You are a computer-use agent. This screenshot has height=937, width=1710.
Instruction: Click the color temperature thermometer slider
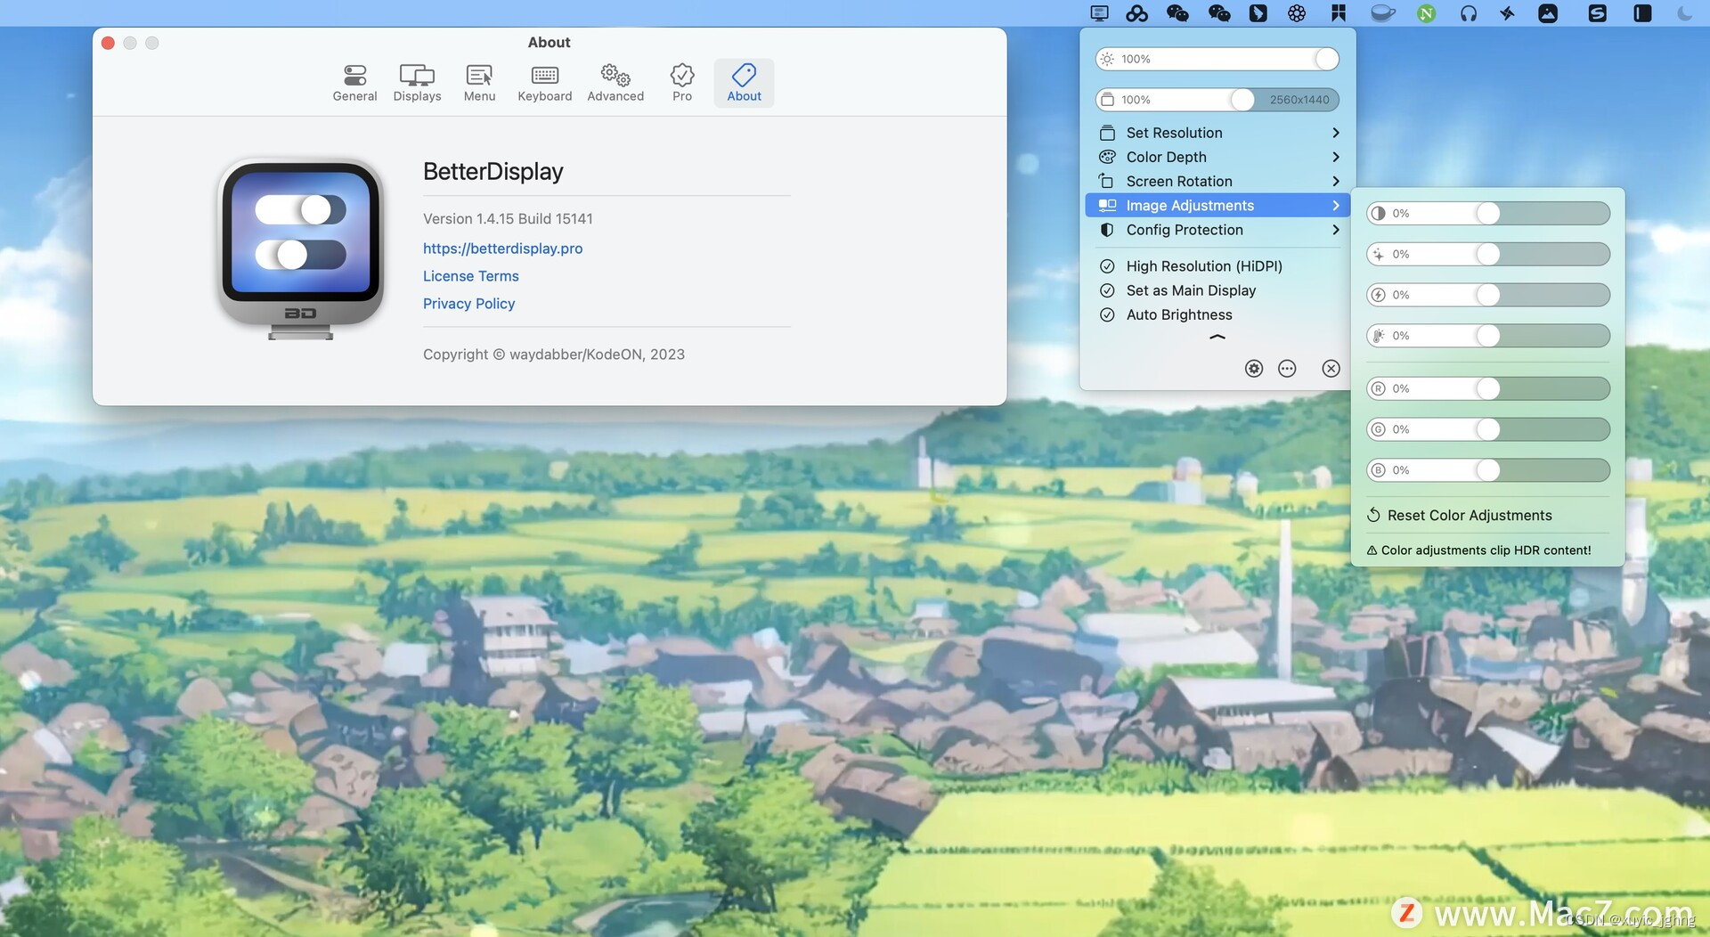tap(1488, 336)
